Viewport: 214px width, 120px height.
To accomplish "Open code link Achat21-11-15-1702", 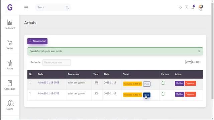I will pyautogui.click(x=48, y=93).
